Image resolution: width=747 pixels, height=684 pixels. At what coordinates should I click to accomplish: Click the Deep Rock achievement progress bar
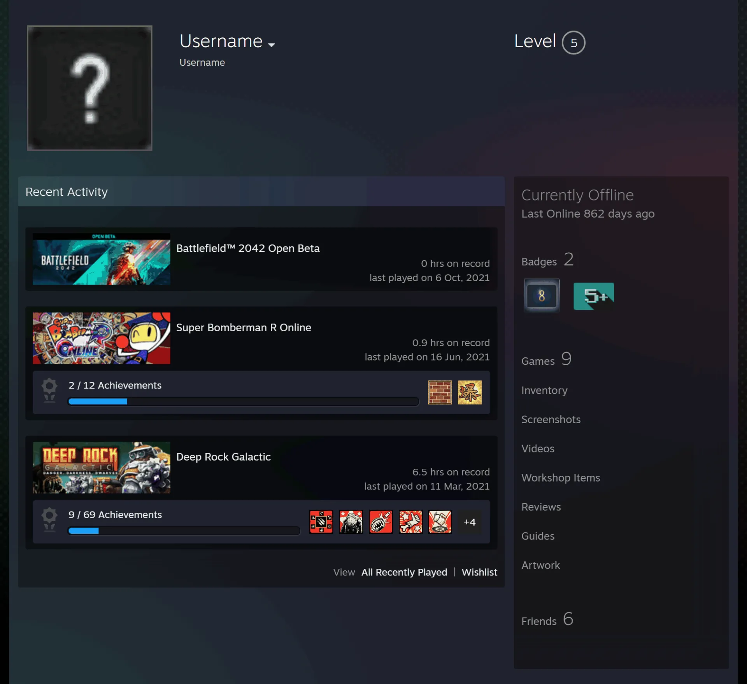pos(184,531)
